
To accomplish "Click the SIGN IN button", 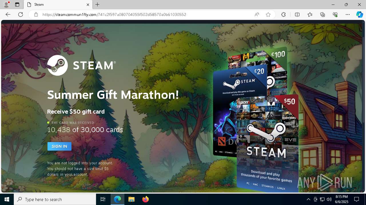I will (59, 146).
